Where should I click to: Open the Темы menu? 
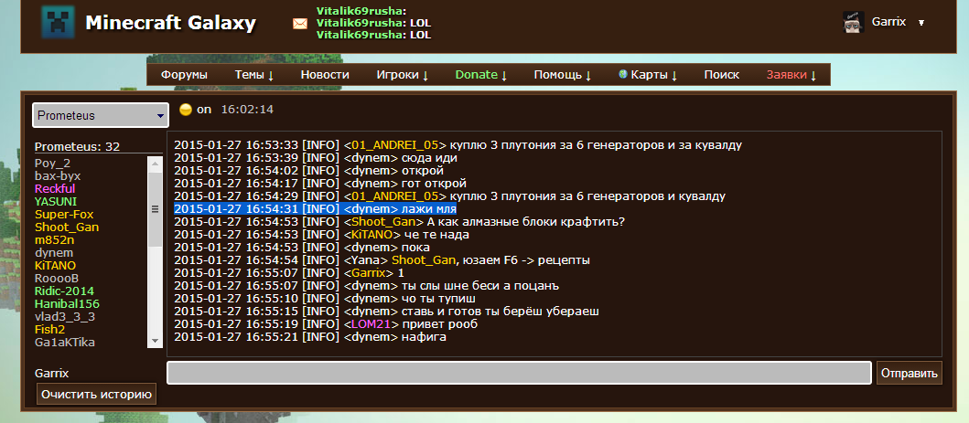[x=254, y=75]
